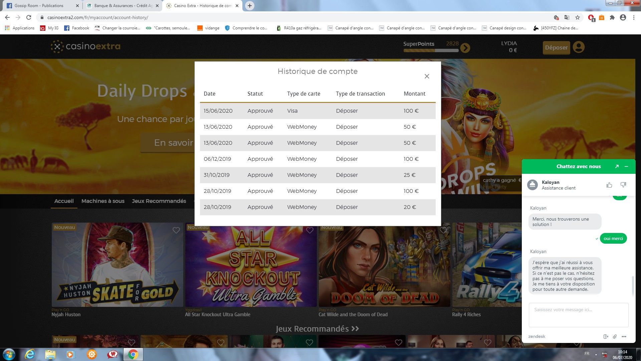Select the Accueil navigation tab
Screen dimensions: 641x361
(64, 201)
